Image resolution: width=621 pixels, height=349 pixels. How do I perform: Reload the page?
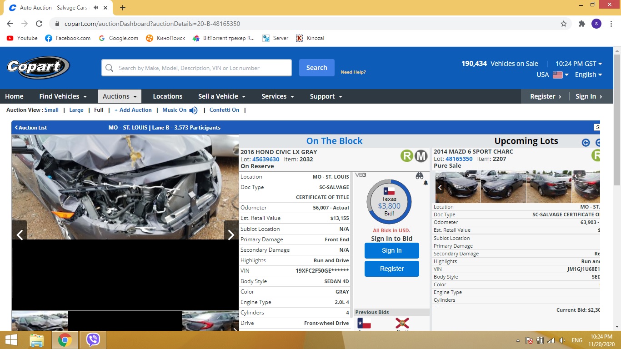coord(39,24)
